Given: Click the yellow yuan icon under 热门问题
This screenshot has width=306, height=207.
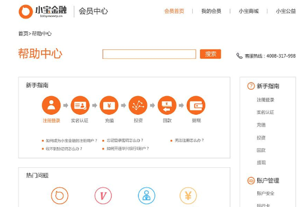Looking at the screenshot, I should point(188,196).
